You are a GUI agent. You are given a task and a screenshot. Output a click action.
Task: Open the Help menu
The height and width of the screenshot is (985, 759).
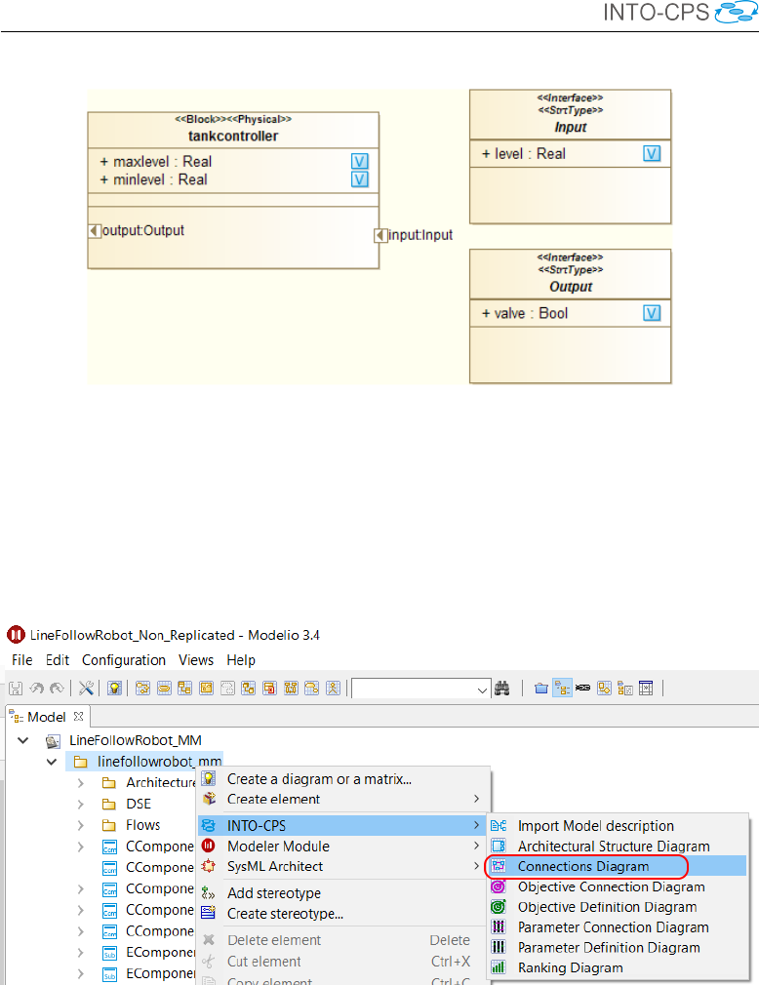(x=241, y=659)
